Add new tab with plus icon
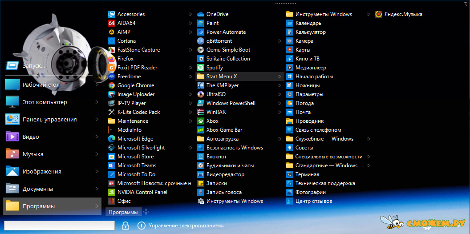Screen dimensions: 470x234 click(146, 212)
